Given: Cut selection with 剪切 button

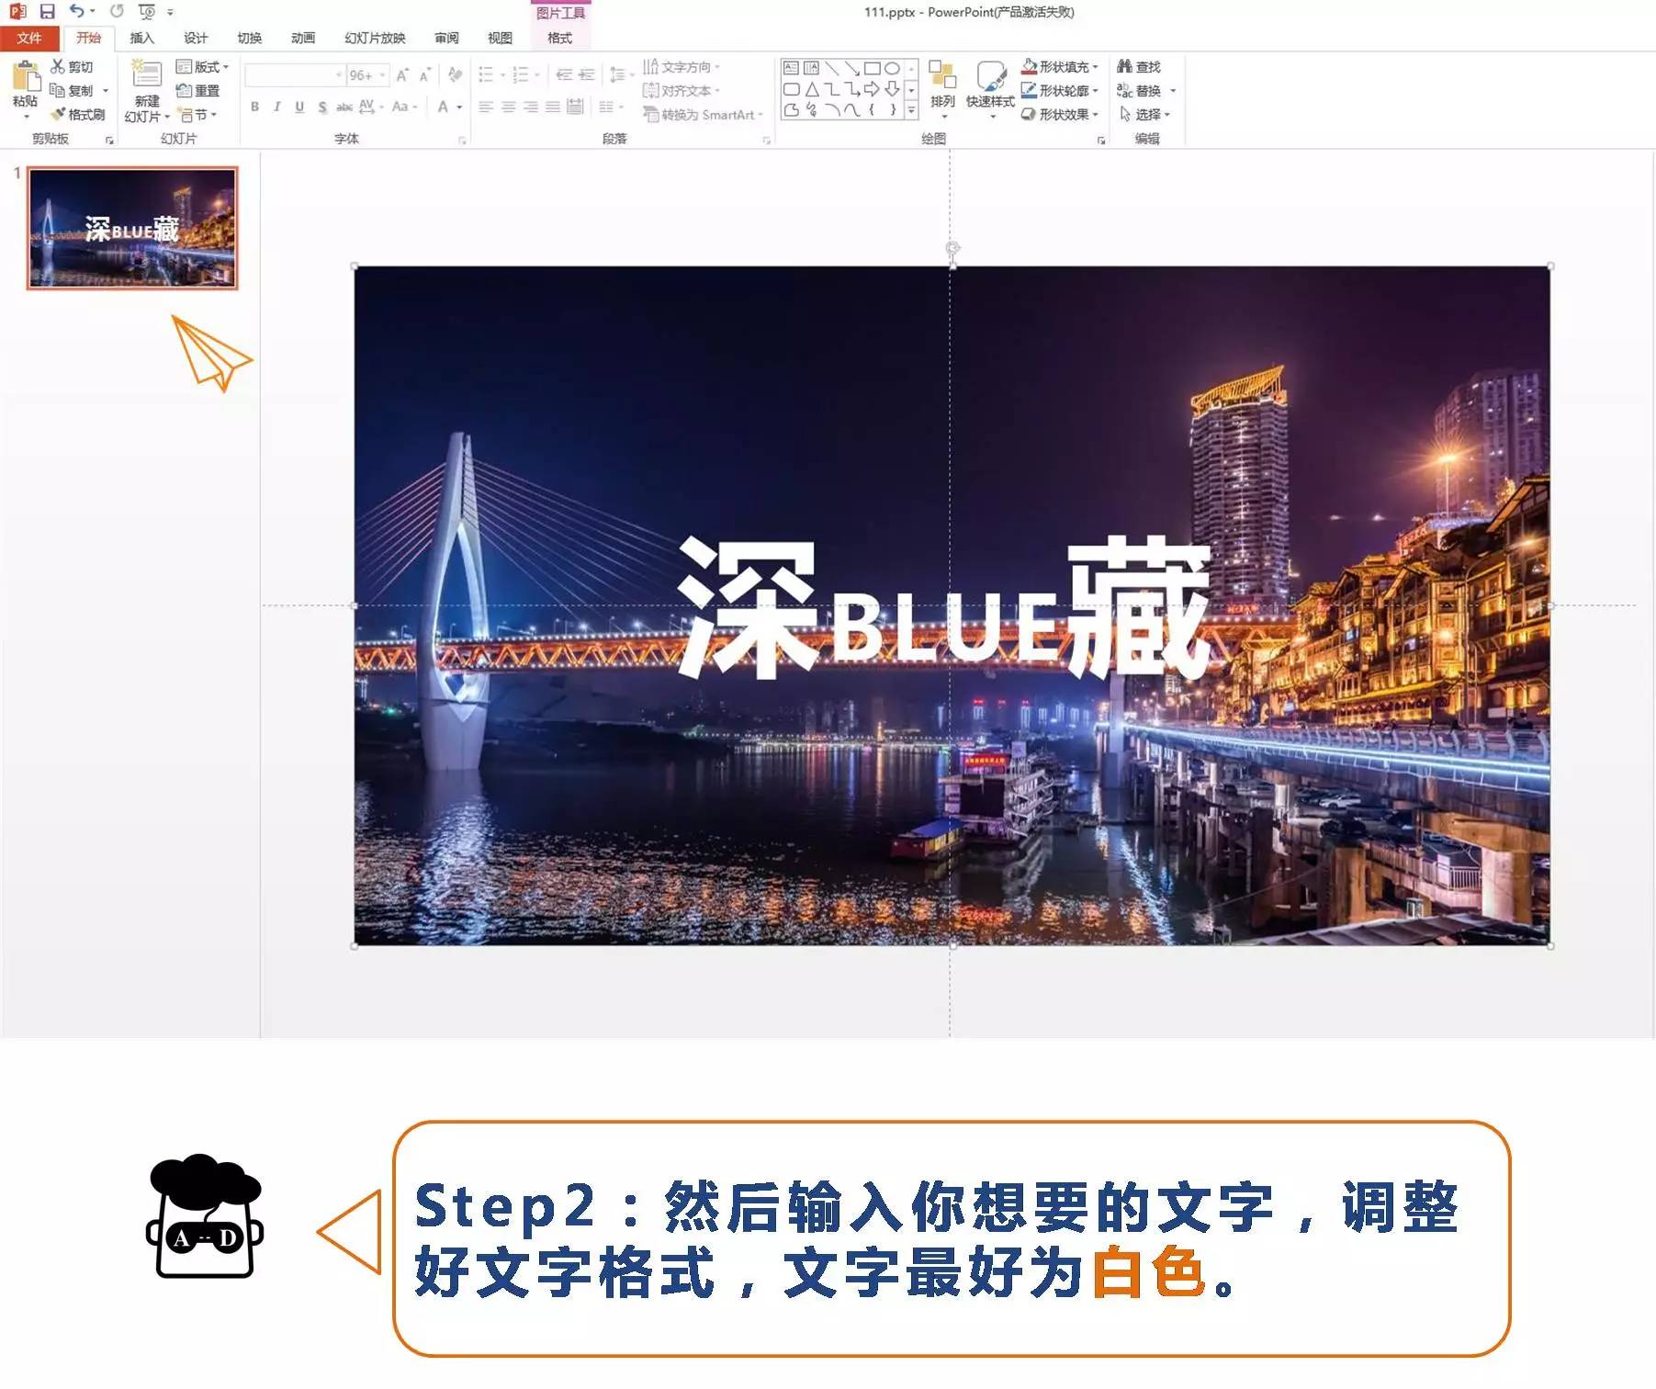Looking at the screenshot, I should coord(72,67).
